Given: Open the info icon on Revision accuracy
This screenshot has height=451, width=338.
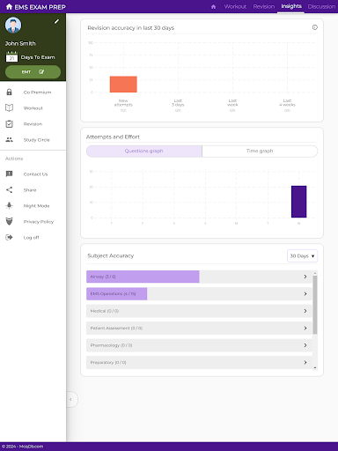Looking at the screenshot, I should tap(315, 27).
